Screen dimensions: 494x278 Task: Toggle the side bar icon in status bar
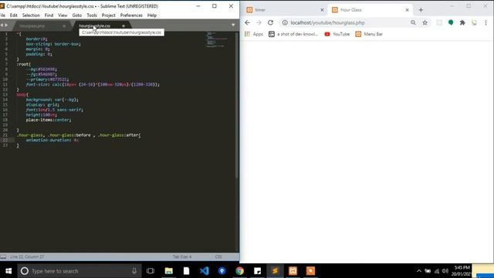[x=3, y=257]
